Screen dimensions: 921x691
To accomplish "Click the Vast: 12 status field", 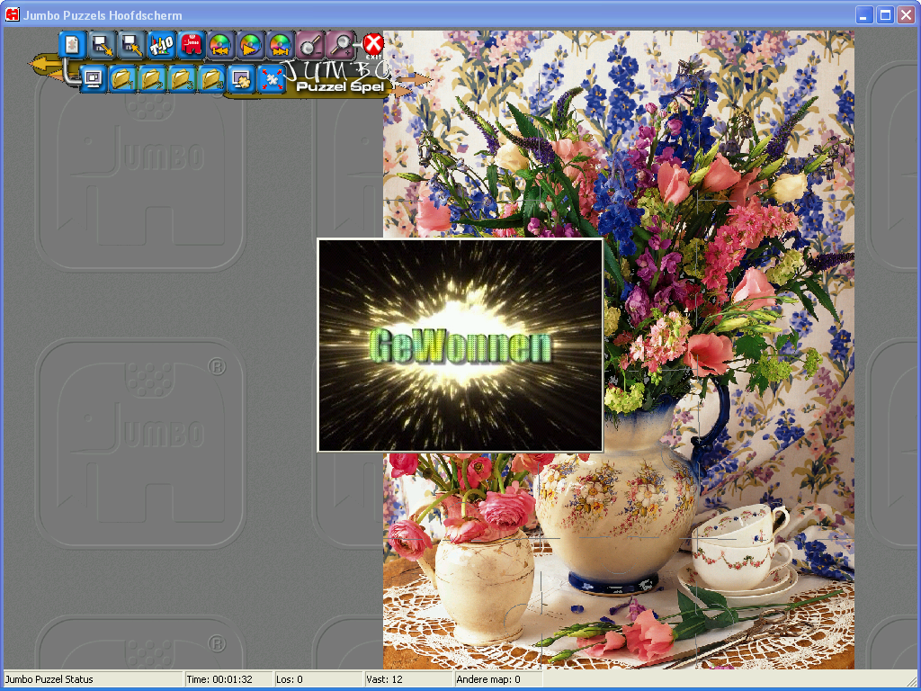I will tap(408, 679).
